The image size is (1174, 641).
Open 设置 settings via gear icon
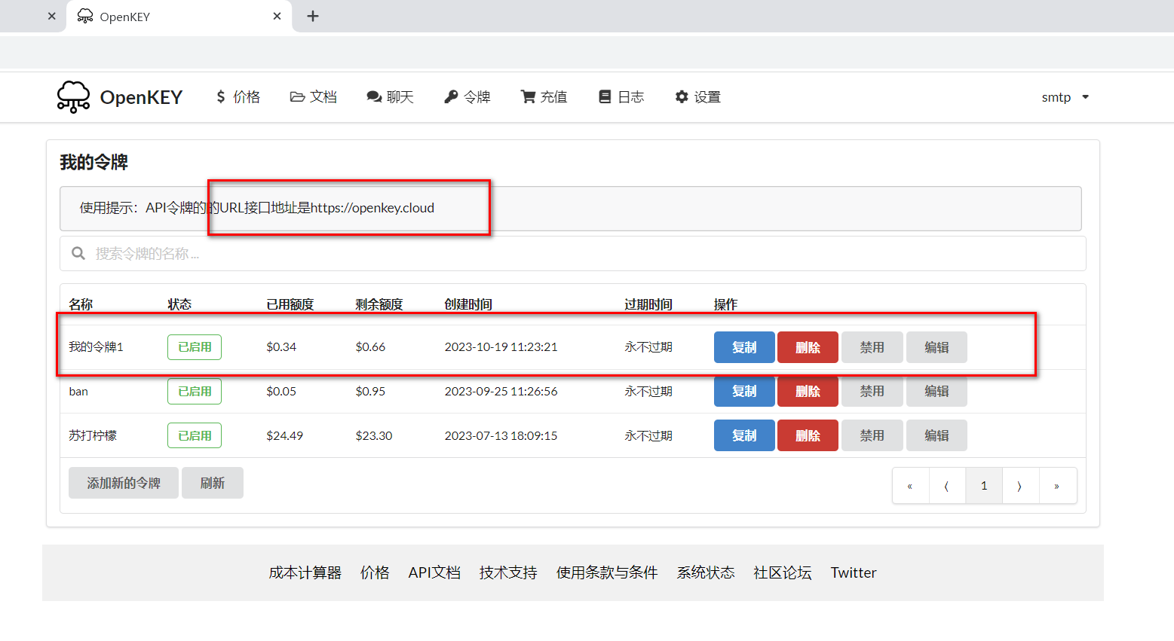click(x=682, y=97)
